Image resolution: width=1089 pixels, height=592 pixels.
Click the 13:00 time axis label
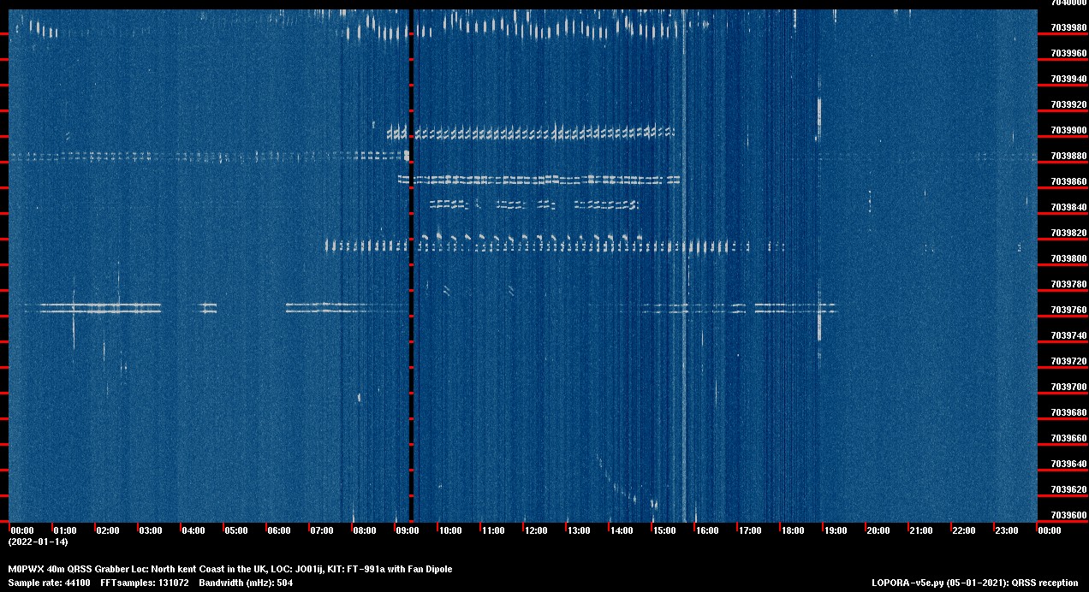(x=579, y=530)
